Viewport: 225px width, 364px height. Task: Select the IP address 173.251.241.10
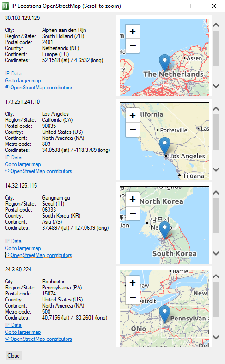click(x=23, y=102)
